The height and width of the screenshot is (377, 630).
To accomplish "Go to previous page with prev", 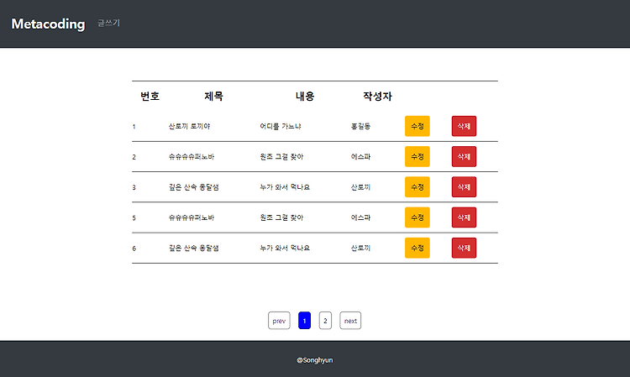I will point(279,321).
